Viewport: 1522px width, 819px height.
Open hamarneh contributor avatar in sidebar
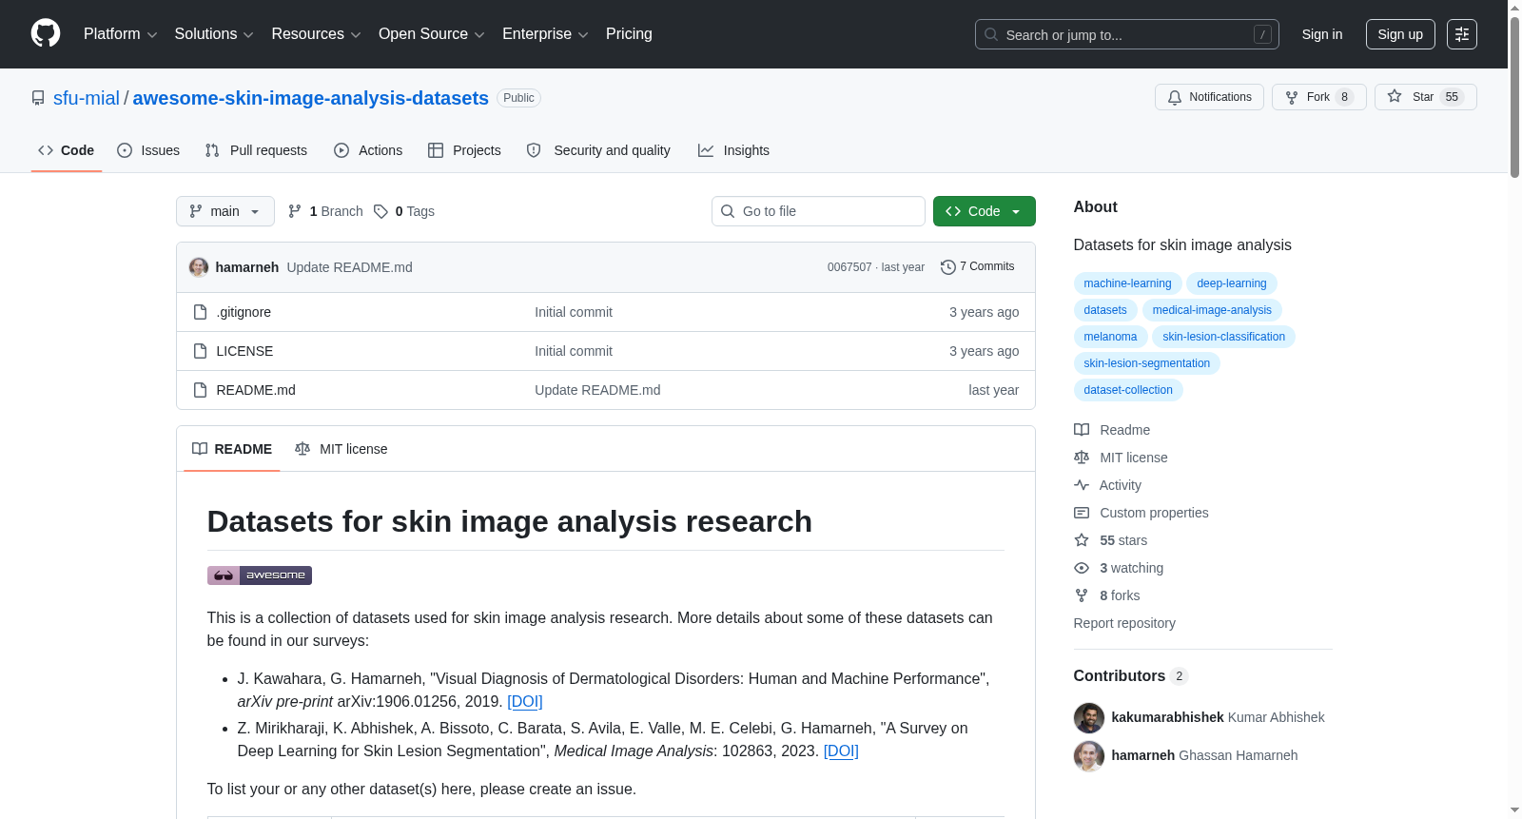(1089, 755)
